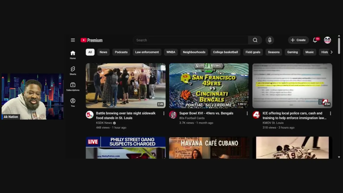Click scrollbar down arrow
Image resolution: width=343 pixels, height=193 pixels.
point(339,157)
